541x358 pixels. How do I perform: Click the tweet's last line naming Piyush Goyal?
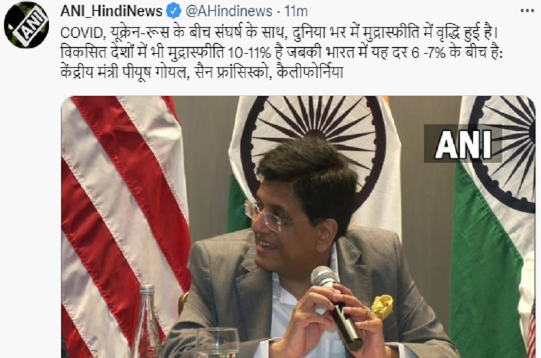tap(202, 73)
